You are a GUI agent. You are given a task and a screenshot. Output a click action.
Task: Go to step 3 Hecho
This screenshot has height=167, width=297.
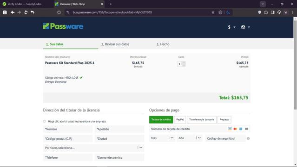[163, 44]
